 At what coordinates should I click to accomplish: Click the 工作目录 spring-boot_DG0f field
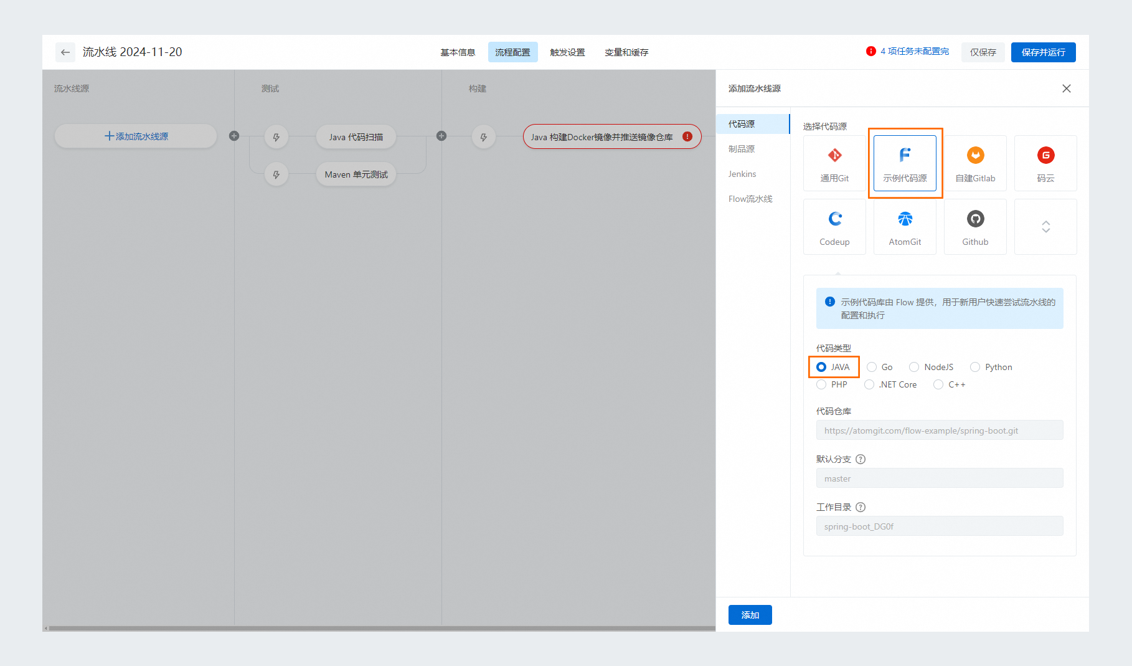click(x=940, y=526)
